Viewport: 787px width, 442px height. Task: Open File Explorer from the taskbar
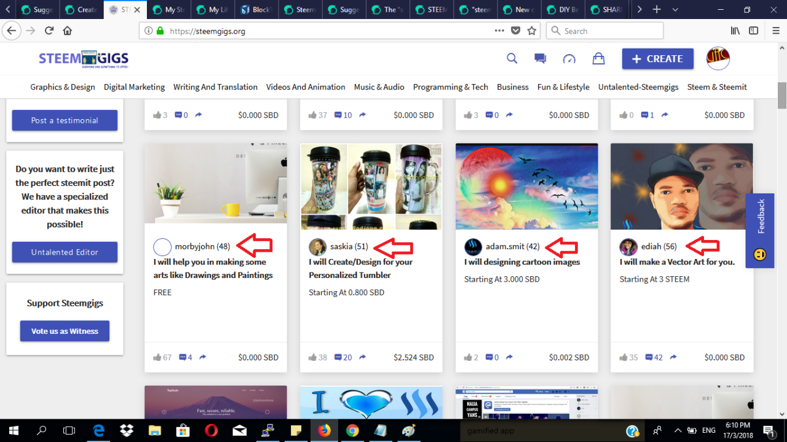154,430
